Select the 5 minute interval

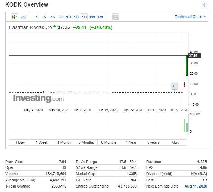click(45, 17)
